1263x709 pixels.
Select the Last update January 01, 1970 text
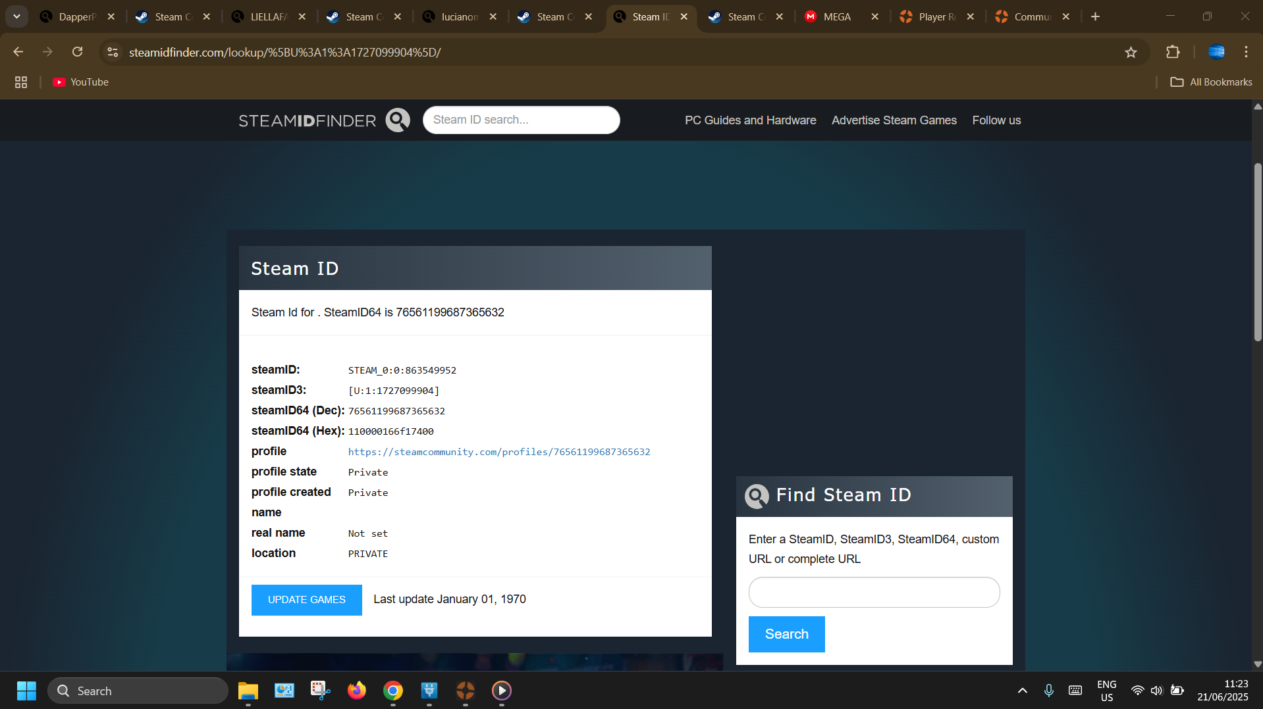pyautogui.click(x=450, y=599)
